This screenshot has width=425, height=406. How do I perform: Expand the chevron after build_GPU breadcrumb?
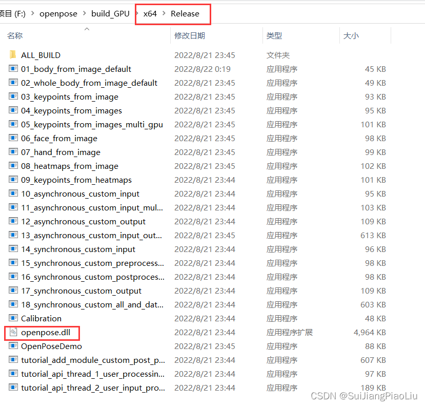pos(137,13)
